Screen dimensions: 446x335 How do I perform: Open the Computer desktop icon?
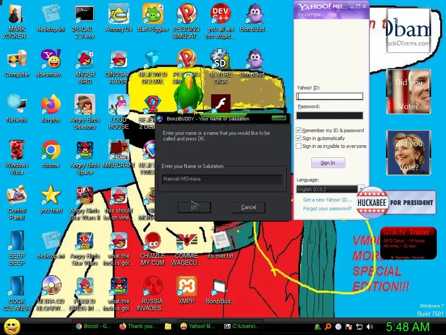pos(17,63)
